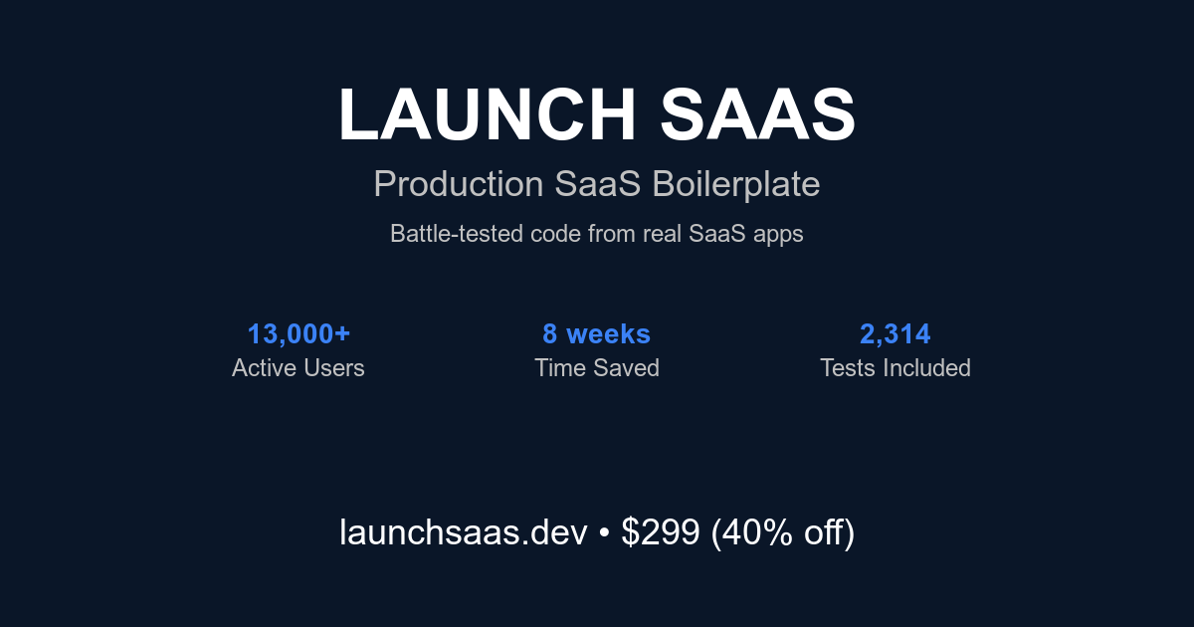
Task: Click the word 'code' in the tagline
Action: 556,235
